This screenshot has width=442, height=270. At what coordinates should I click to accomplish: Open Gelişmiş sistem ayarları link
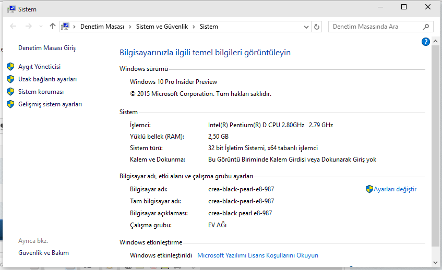coord(50,104)
